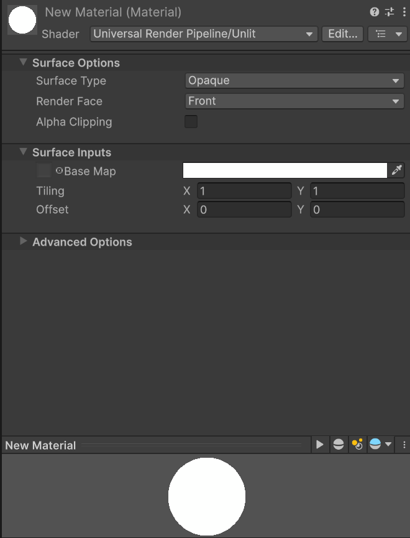Change the preview mesh shape icon
The width and height of the screenshot is (410, 538).
[x=339, y=445]
